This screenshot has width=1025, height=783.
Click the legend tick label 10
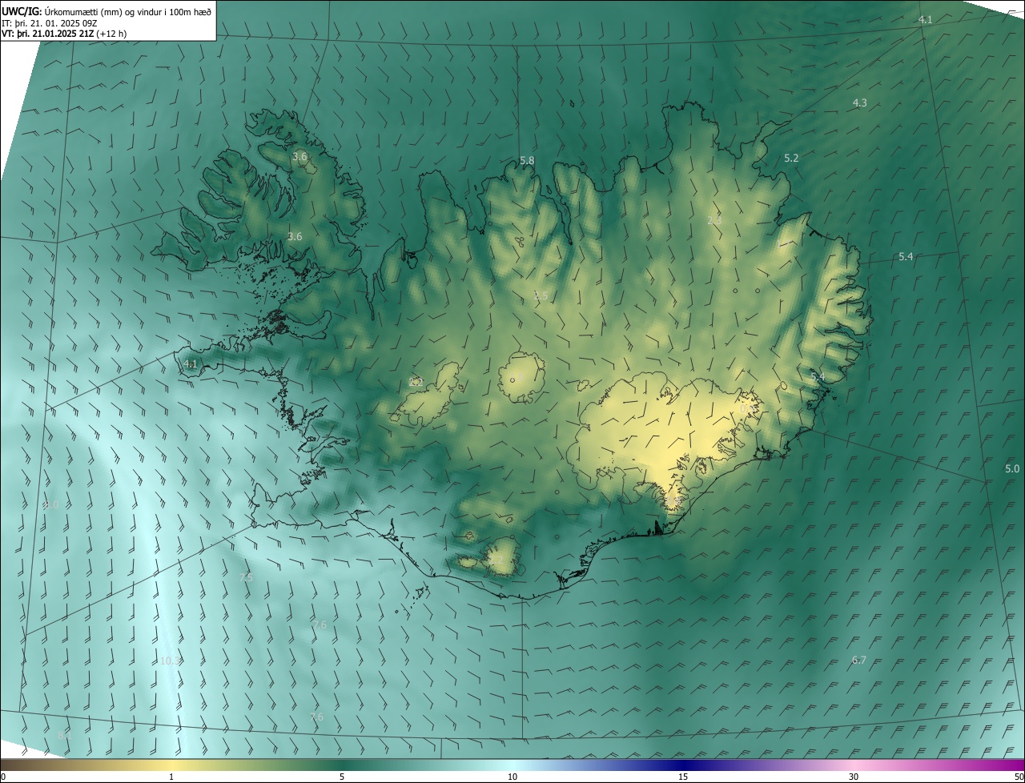[x=512, y=777]
